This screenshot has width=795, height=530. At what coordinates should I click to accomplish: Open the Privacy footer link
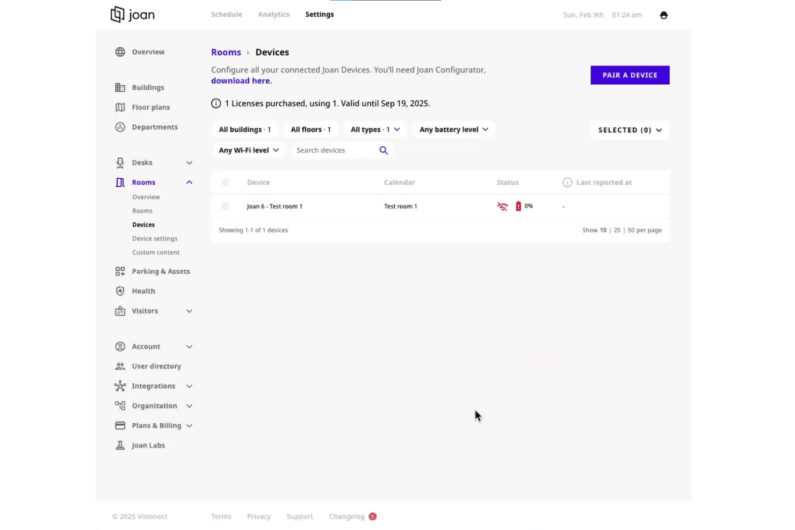[259, 517]
